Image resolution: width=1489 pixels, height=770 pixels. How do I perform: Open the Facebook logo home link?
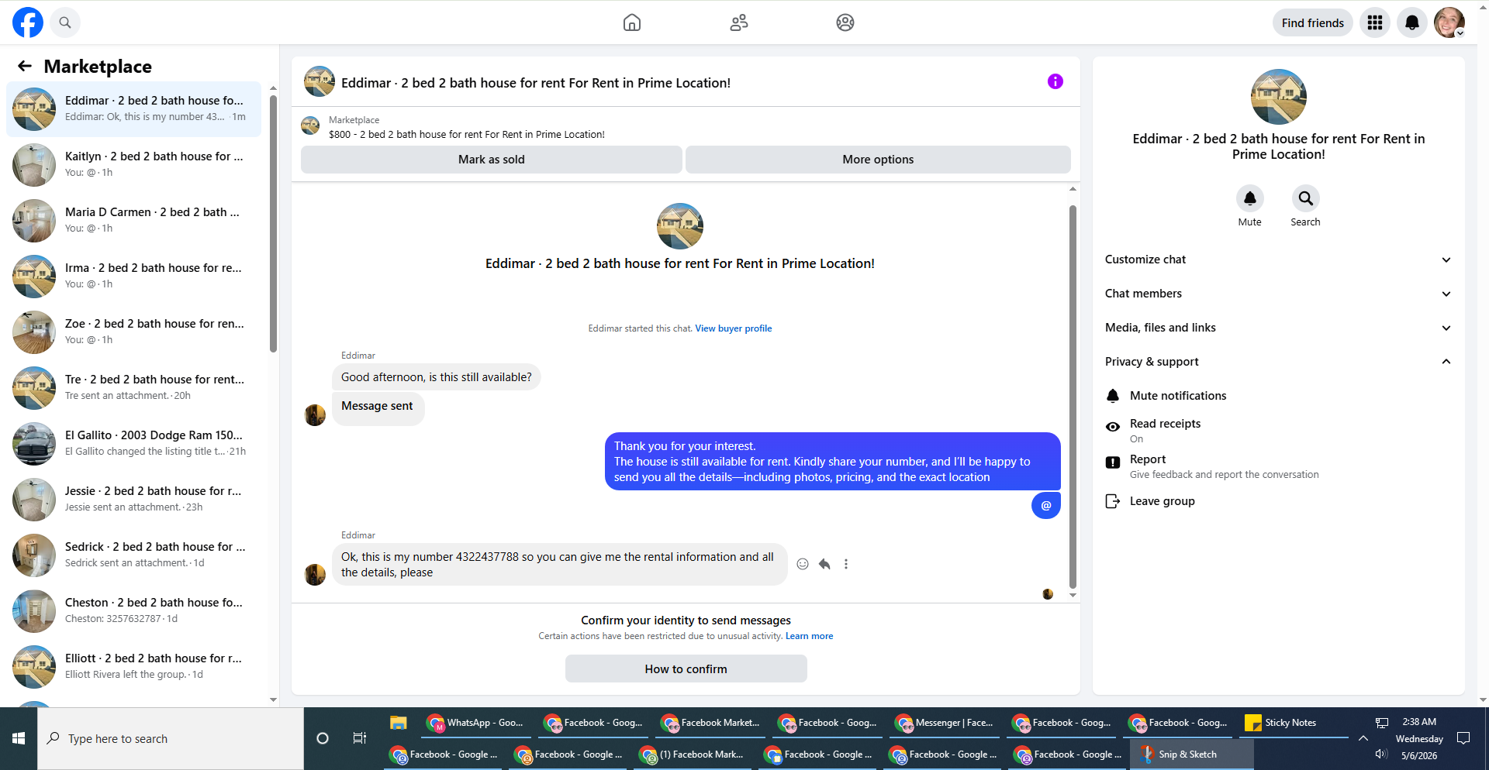click(28, 22)
